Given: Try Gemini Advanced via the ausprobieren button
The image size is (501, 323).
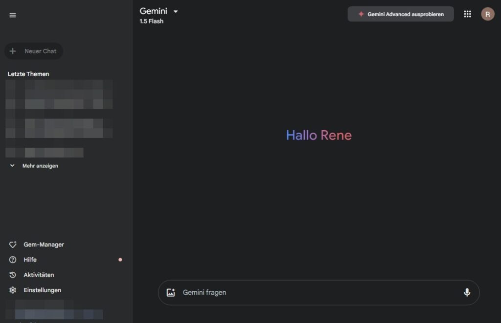Looking at the screenshot, I should pyautogui.click(x=401, y=14).
